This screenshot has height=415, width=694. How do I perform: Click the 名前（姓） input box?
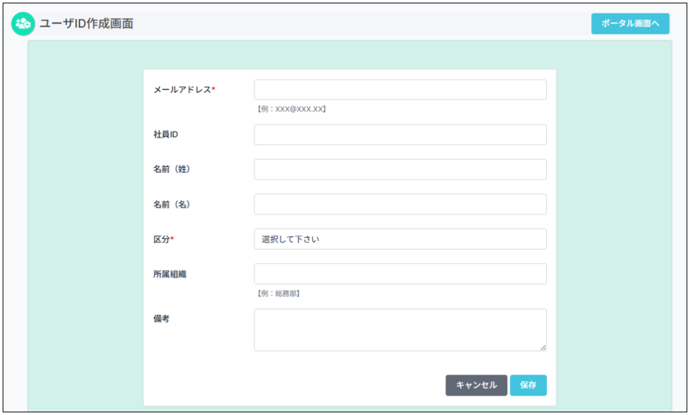pos(400,169)
